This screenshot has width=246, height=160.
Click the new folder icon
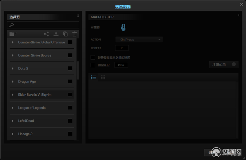click(x=13, y=34)
